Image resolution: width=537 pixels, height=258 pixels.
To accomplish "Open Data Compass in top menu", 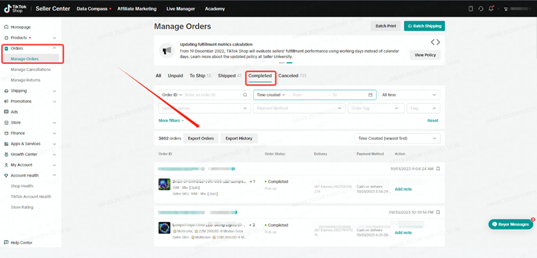I will coord(92,9).
